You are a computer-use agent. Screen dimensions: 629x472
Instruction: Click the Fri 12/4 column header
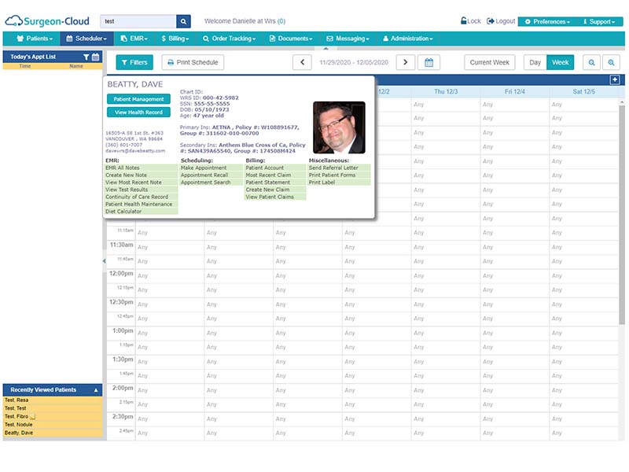[515, 91]
